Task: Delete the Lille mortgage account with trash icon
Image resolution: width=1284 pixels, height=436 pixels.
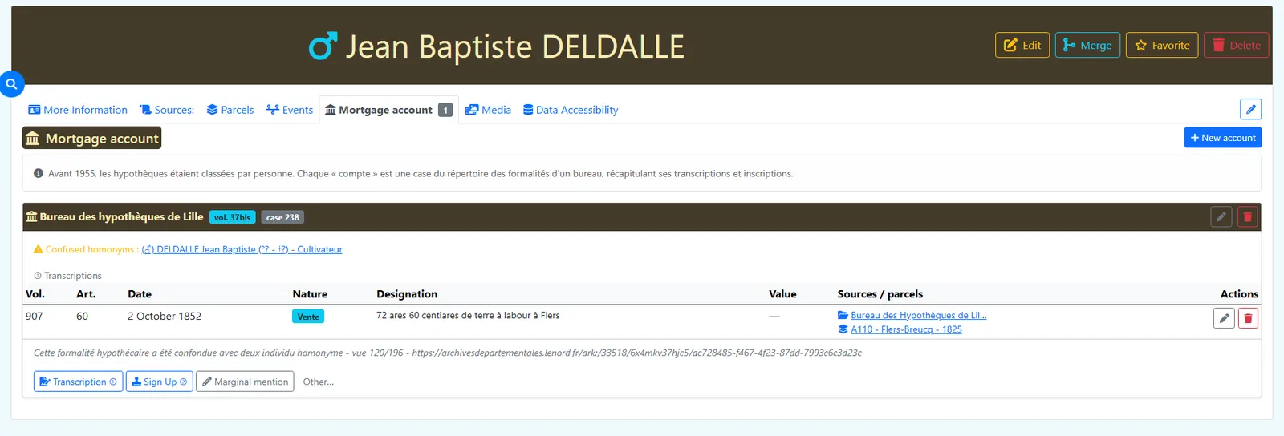Action: [1247, 216]
